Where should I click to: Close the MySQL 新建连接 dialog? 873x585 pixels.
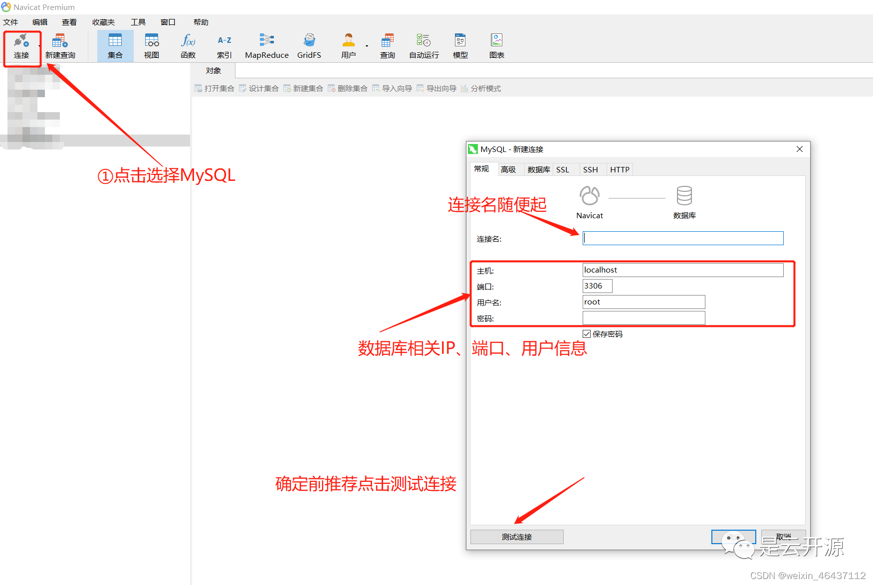click(x=799, y=149)
